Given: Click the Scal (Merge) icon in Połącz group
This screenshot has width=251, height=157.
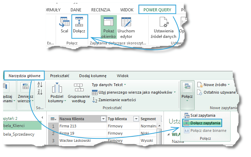Looking at the screenshot, I should (64, 25).
